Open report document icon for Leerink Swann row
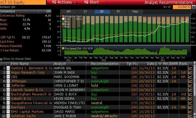This screenshot has width=196, height=118. [x=8, y=90]
